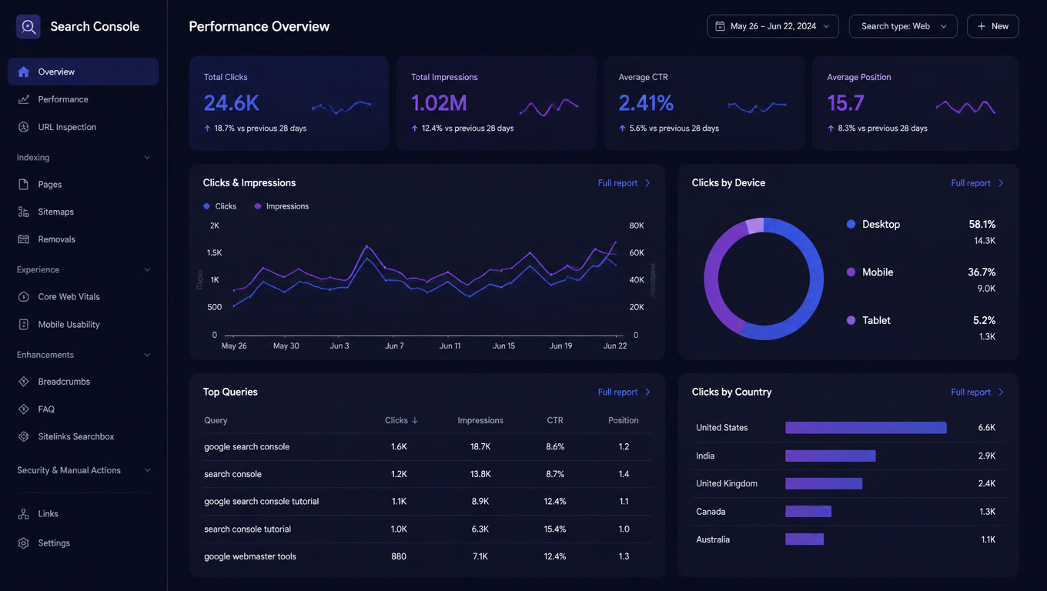Click the Position column header
Image resolution: width=1047 pixels, height=591 pixels.
pos(624,421)
